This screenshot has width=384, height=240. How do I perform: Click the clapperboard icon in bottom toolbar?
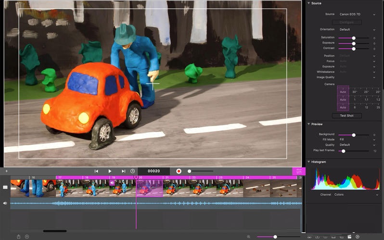[349, 237]
